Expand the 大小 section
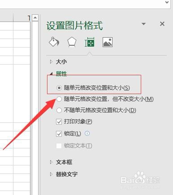Viewport: 173px width, 195px height. [51, 61]
